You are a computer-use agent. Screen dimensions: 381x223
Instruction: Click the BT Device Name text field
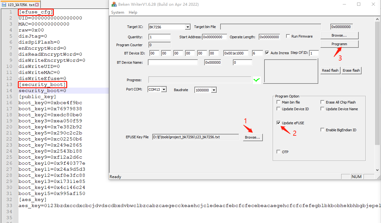tap(173, 62)
